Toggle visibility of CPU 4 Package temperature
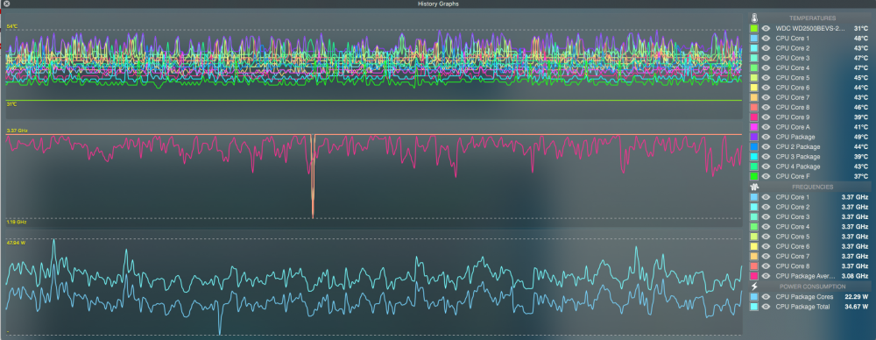Screen dimensions: 876x340 click(766, 166)
